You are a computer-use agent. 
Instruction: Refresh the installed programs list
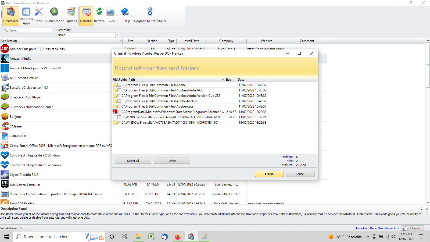click(x=99, y=16)
